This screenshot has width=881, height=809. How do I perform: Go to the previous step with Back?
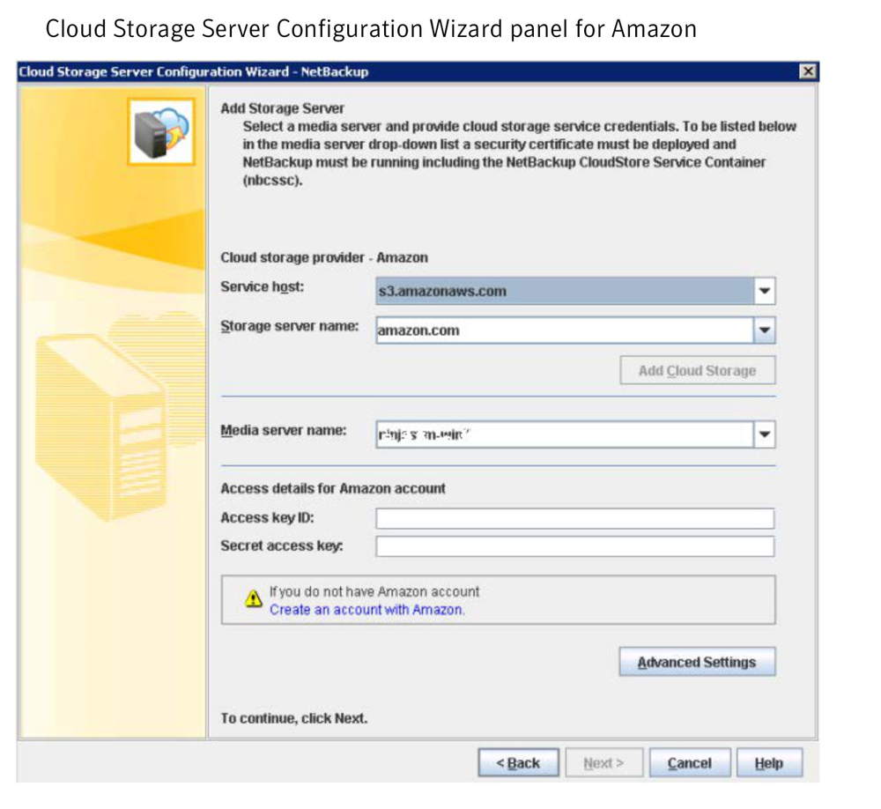(x=518, y=763)
